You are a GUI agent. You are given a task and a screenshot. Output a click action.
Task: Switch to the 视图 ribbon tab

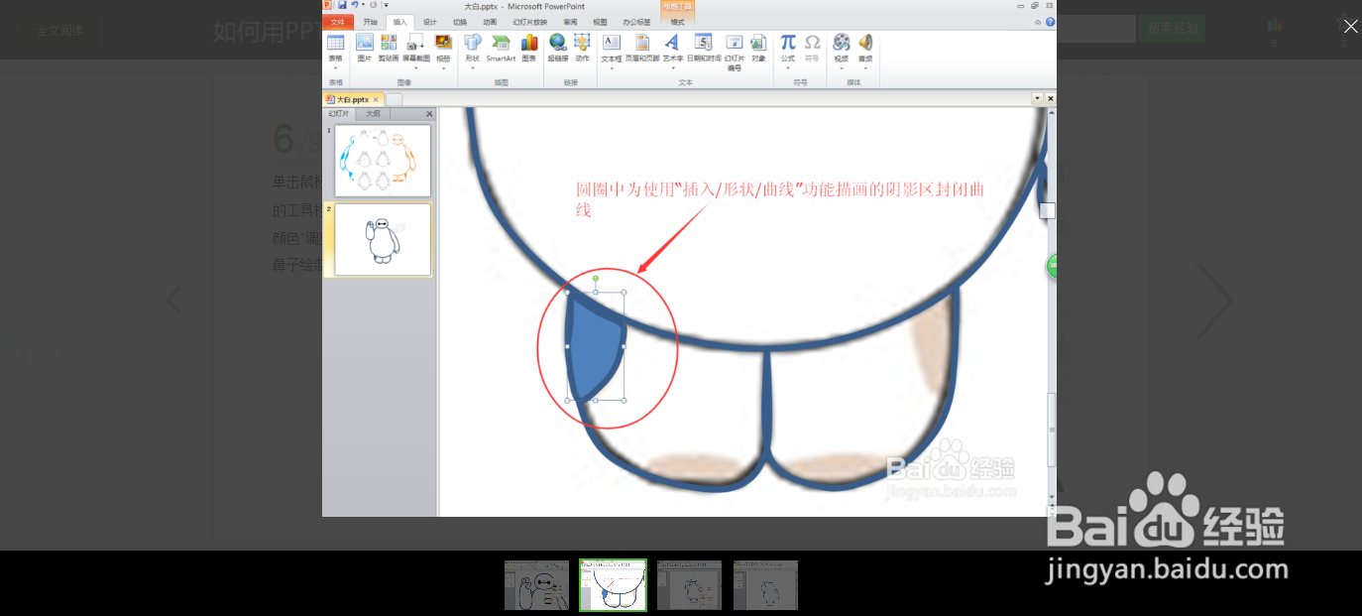pyautogui.click(x=600, y=22)
